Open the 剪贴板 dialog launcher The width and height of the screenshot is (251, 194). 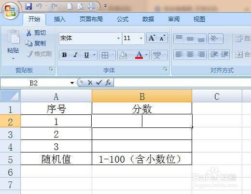[51, 69]
